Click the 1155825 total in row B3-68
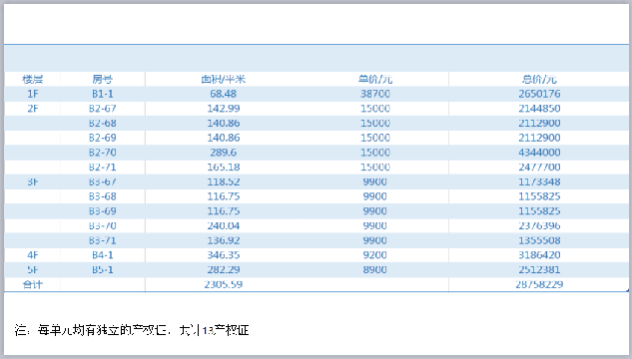632x359 pixels. click(539, 196)
